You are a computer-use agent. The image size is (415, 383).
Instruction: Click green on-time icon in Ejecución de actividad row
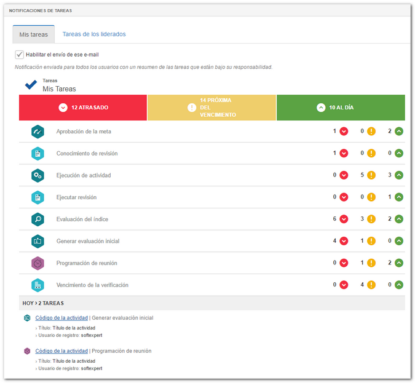[x=399, y=175]
